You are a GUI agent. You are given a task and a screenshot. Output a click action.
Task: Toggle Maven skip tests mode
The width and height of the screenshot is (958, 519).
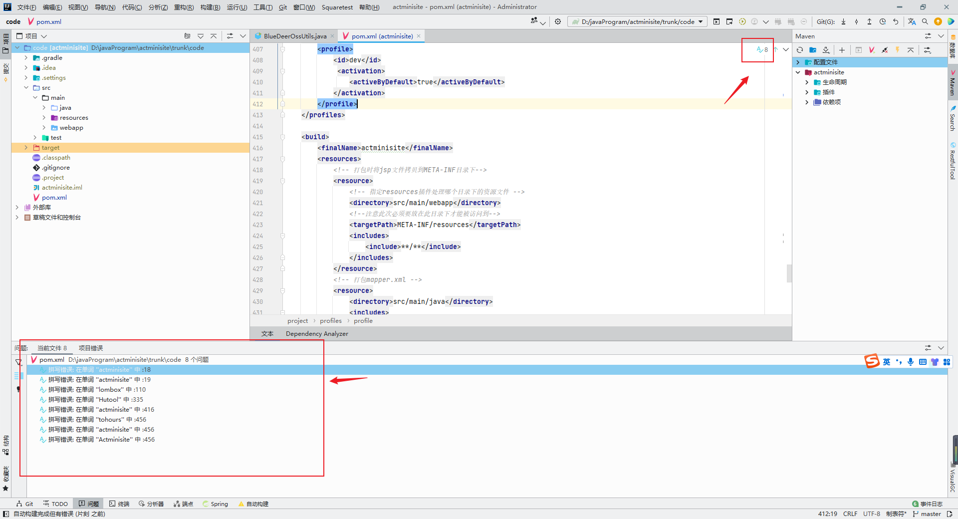coord(898,50)
